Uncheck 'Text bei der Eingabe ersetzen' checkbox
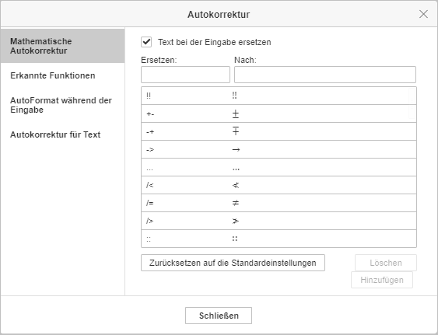 (x=146, y=42)
